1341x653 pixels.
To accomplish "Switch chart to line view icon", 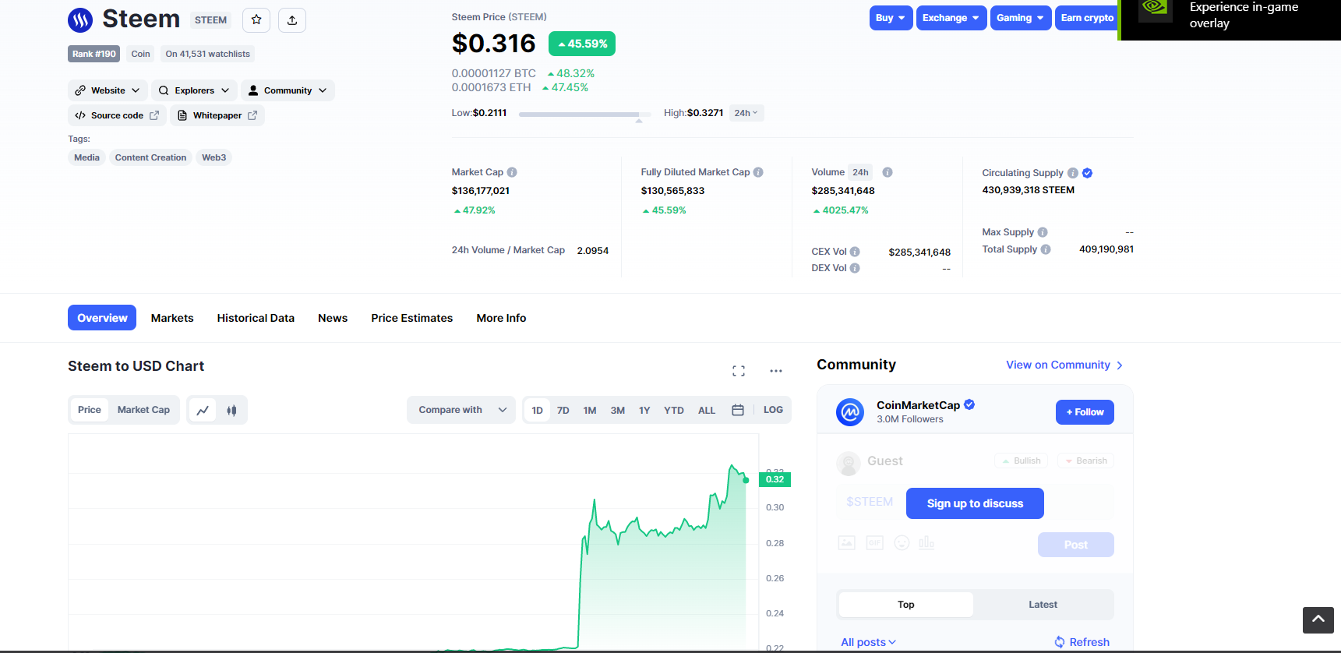I will [203, 410].
